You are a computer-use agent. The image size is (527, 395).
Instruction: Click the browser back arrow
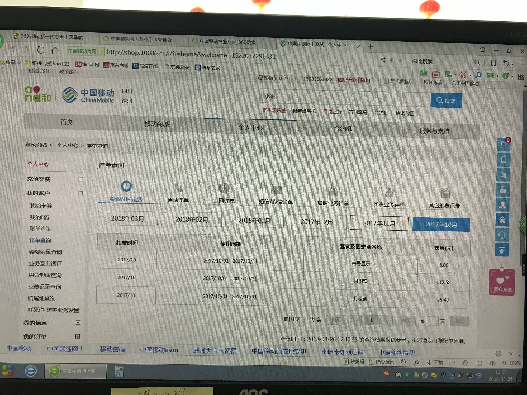13,49
